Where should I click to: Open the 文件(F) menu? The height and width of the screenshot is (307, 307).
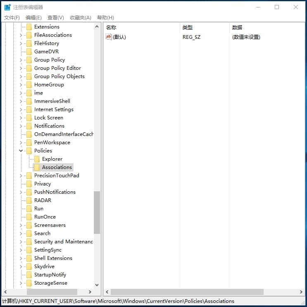pyautogui.click(x=12, y=18)
